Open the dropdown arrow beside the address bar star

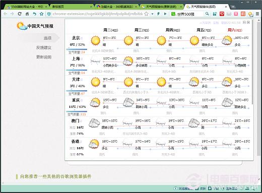pyautogui.click(x=152, y=14)
